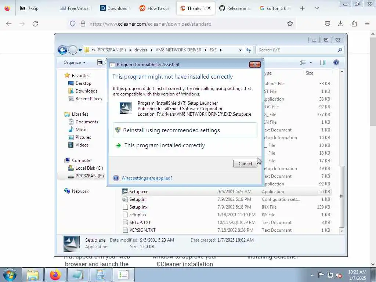Click the Explorer back navigation arrow
The width and height of the screenshot is (376, 282).
pos(62,50)
